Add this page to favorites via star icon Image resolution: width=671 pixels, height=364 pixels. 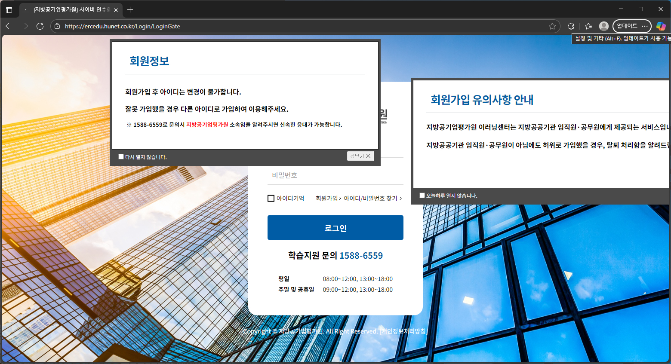pos(553,26)
